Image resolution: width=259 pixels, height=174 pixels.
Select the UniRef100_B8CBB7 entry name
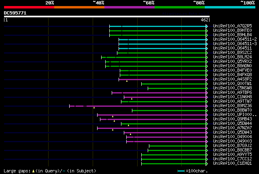(x=232, y=150)
